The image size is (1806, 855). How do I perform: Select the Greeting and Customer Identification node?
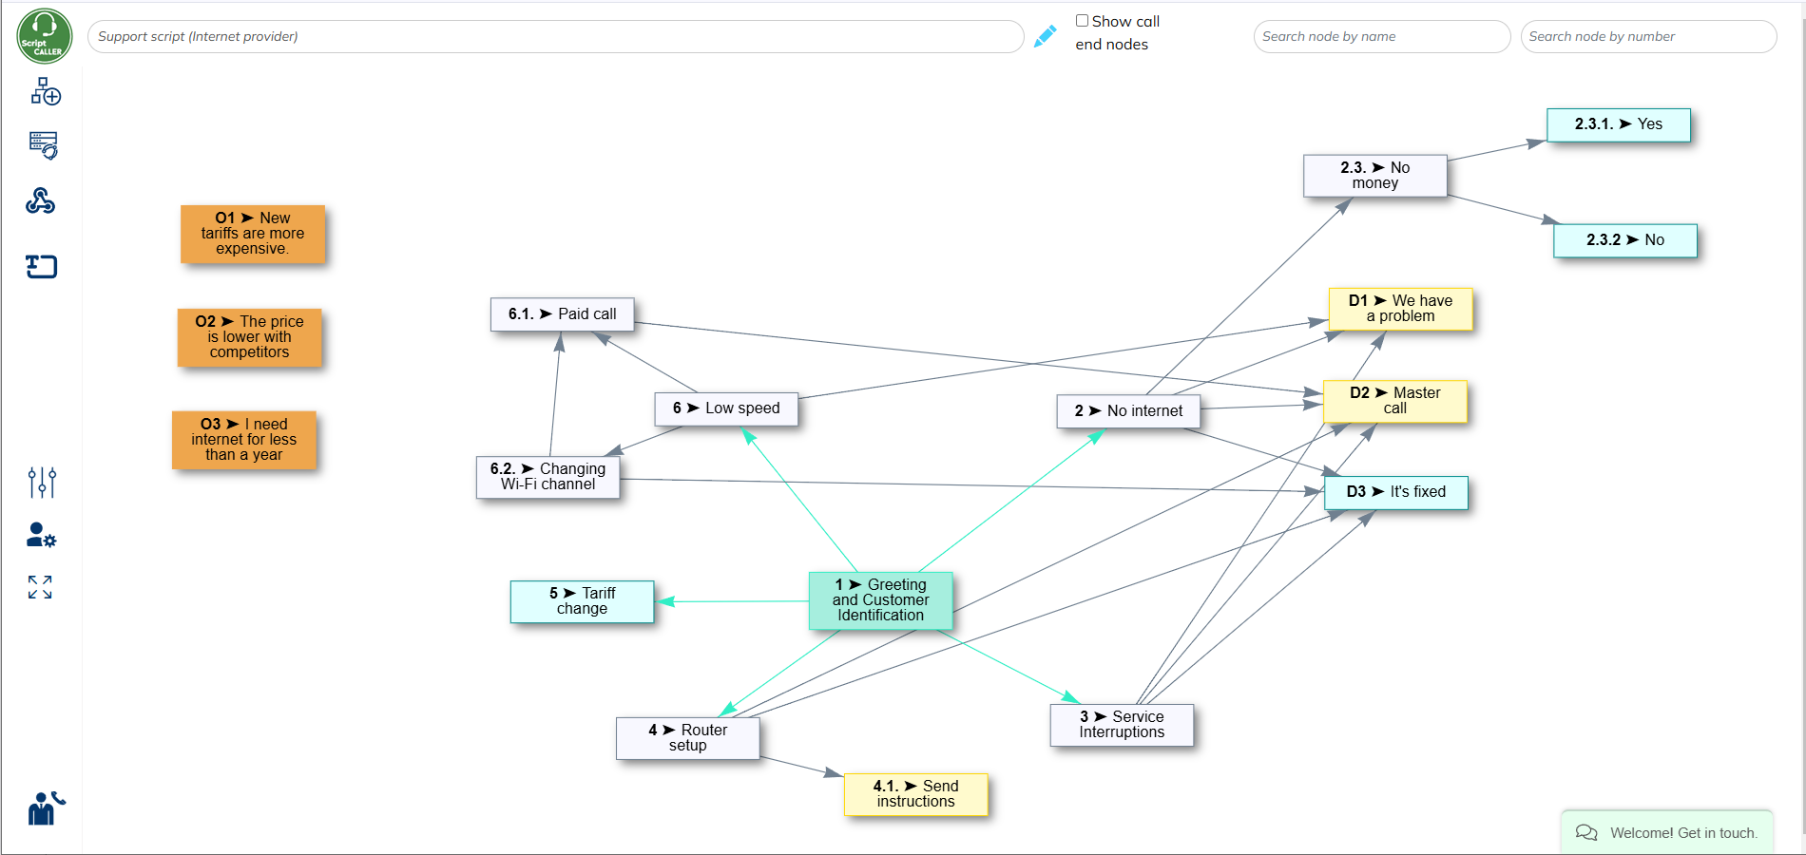[880, 600]
